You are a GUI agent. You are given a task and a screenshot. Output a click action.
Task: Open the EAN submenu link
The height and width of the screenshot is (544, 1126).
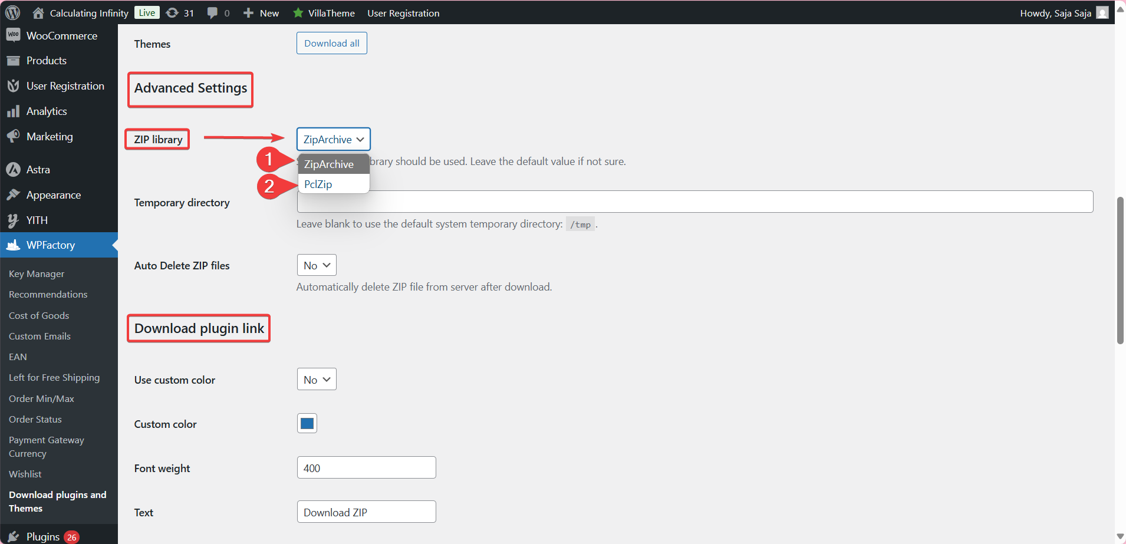click(18, 357)
